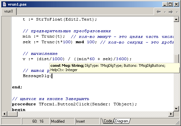Screen dimensions: 181x126
Task: Click the 'Modified' status bar panel
Action: tap(62, 121)
